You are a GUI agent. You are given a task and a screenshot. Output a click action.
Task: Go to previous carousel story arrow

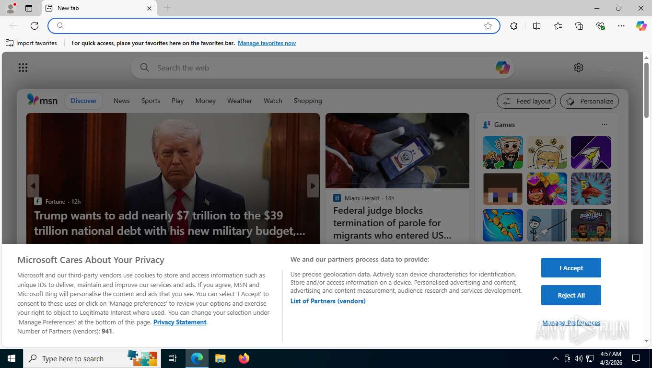[x=33, y=186]
